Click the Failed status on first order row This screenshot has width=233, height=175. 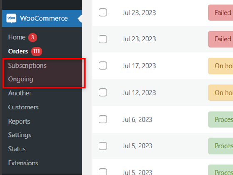[221, 12]
